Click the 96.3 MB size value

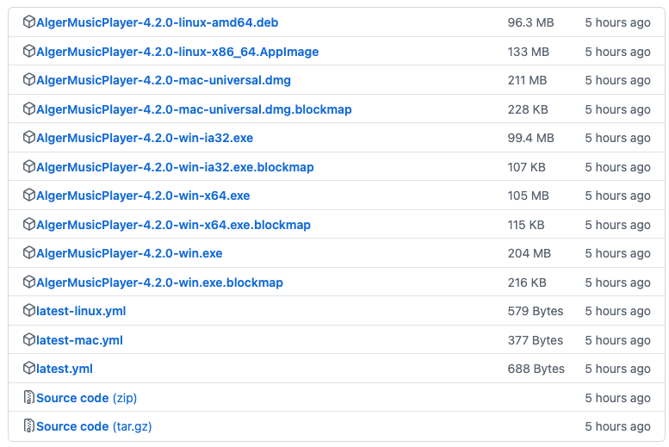pos(530,22)
